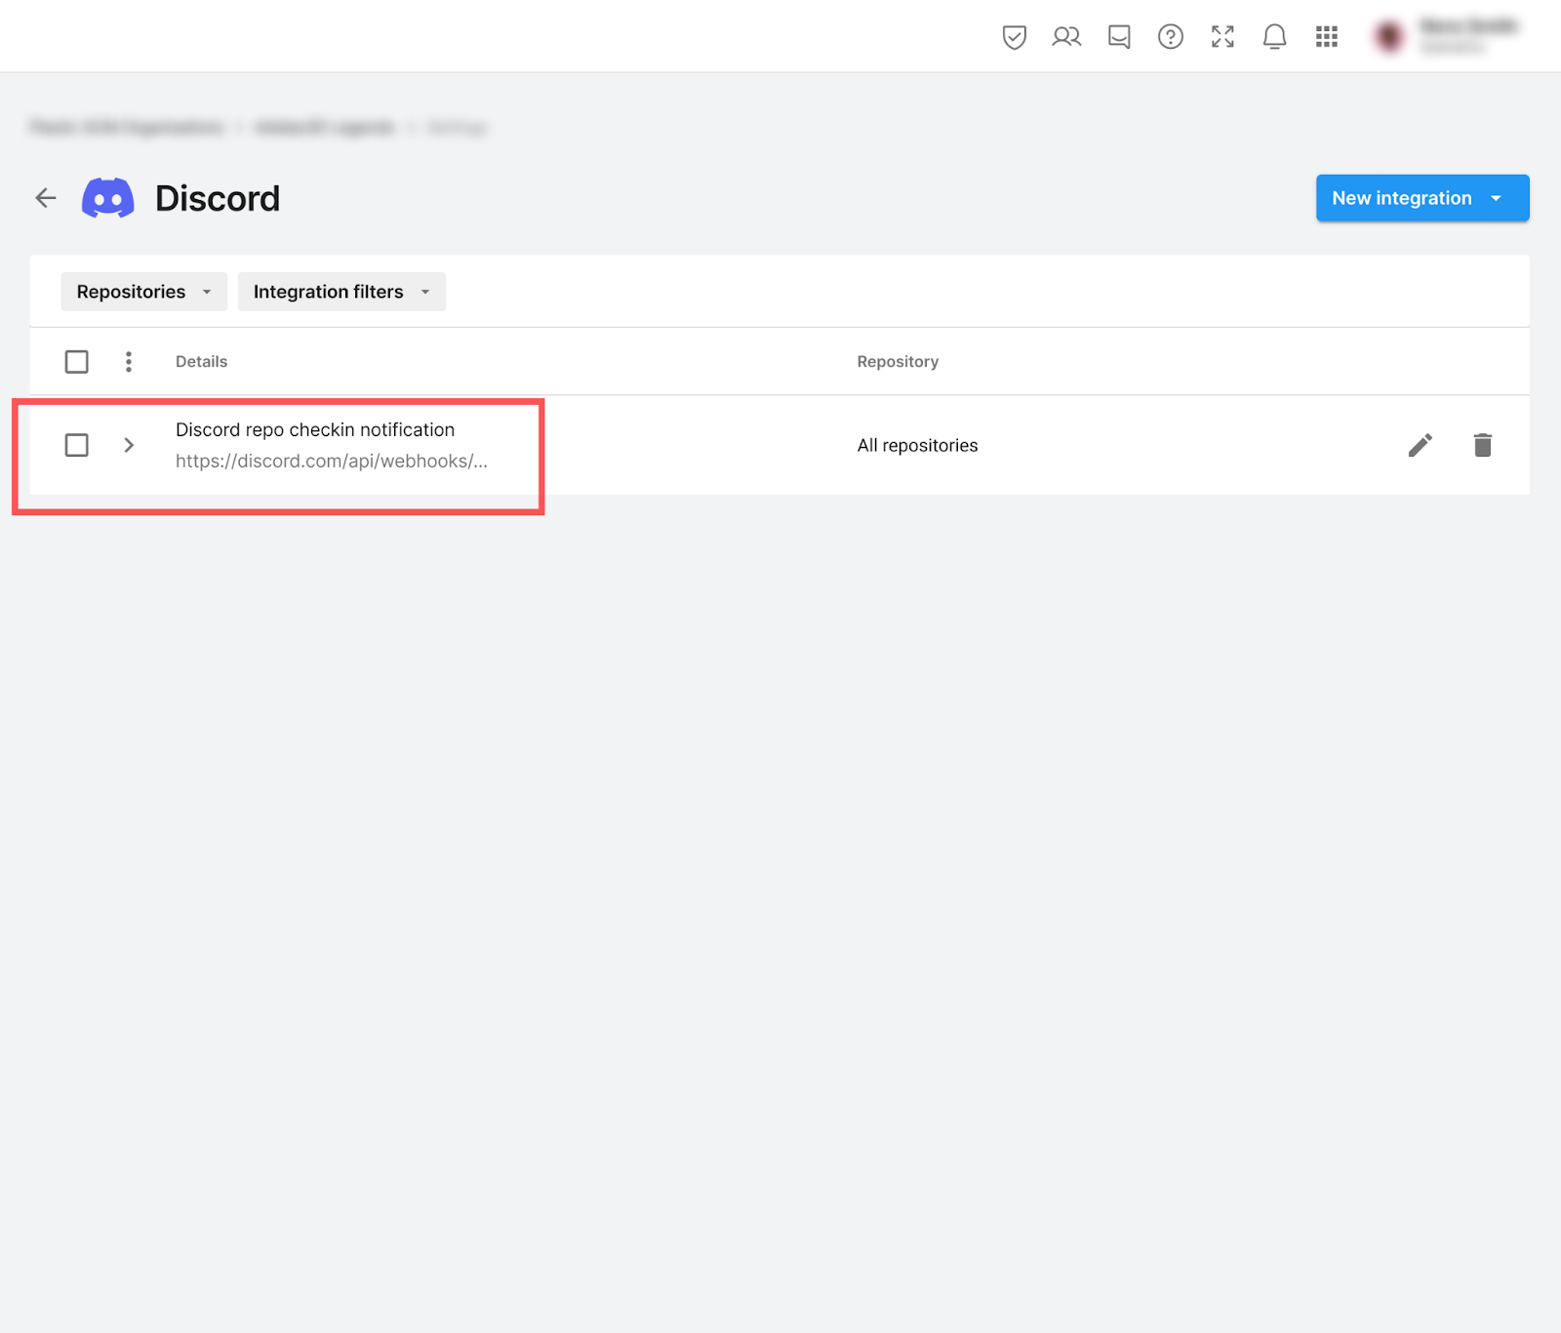Open the users/team icon in header

[x=1066, y=37]
